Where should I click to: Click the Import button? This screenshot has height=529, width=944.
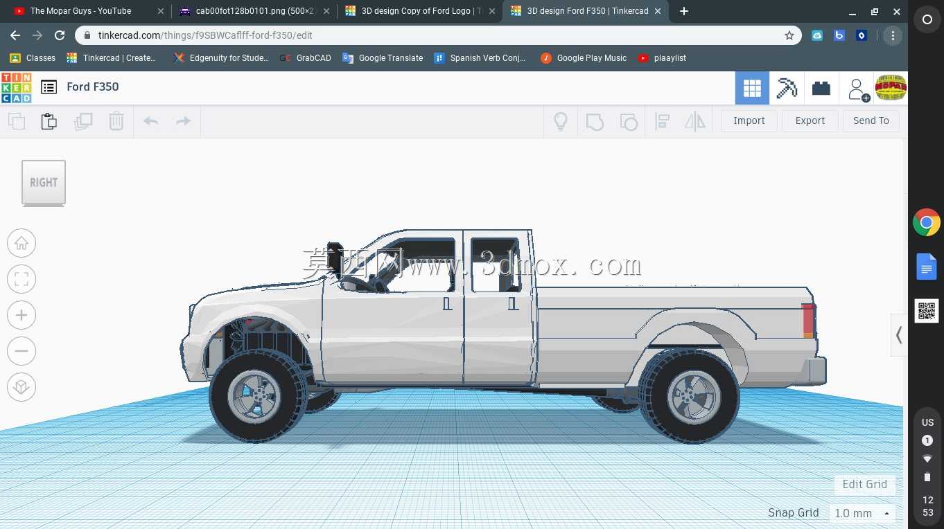pos(749,120)
